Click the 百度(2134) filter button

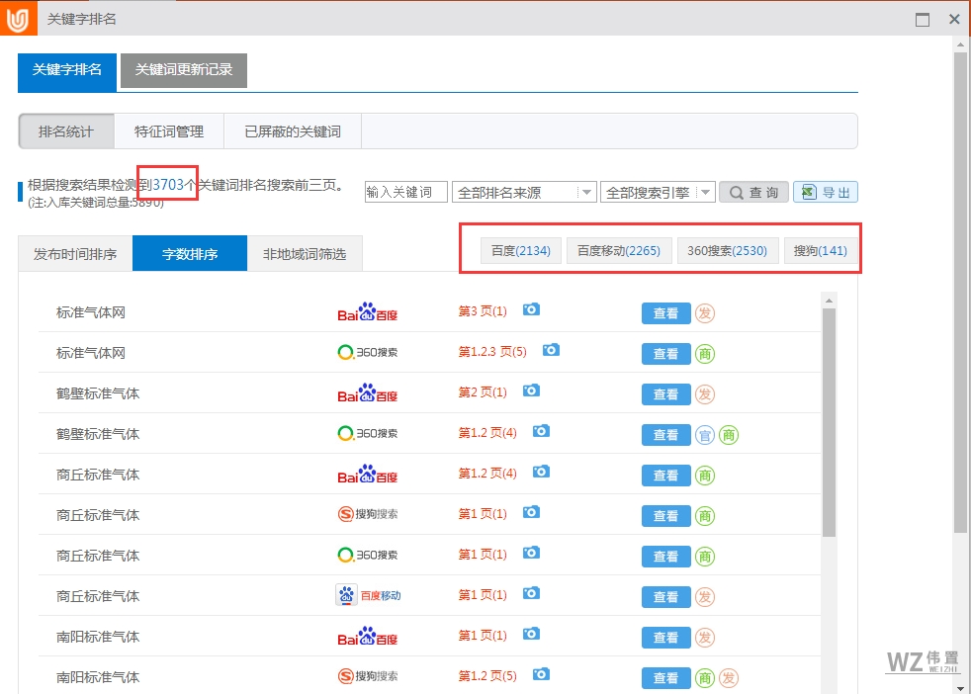[521, 250]
